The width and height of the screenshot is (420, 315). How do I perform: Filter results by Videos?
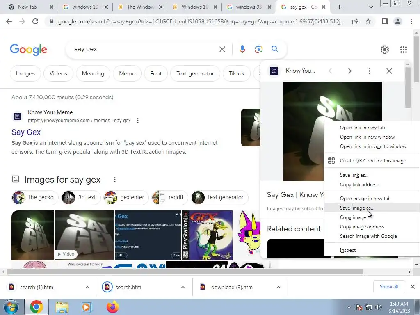pyautogui.click(x=58, y=73)
